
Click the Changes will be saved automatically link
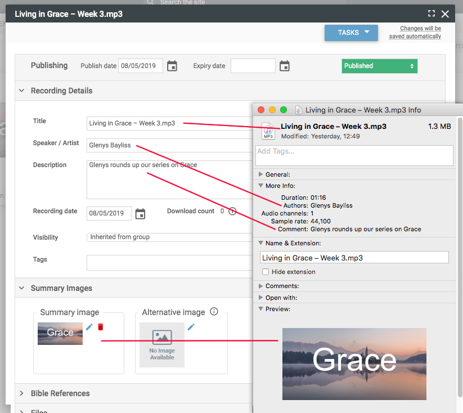(415, 32)
